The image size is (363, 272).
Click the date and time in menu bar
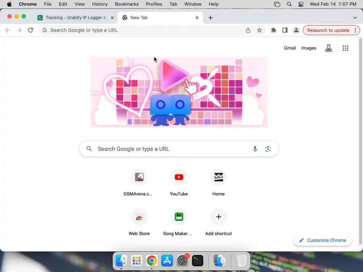coord(333,4)
